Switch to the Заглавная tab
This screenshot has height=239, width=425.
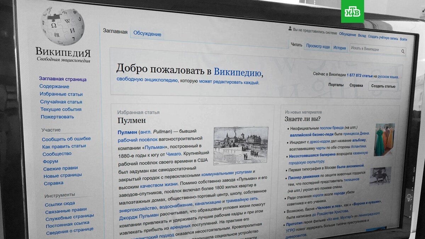[x=115, y=31]
